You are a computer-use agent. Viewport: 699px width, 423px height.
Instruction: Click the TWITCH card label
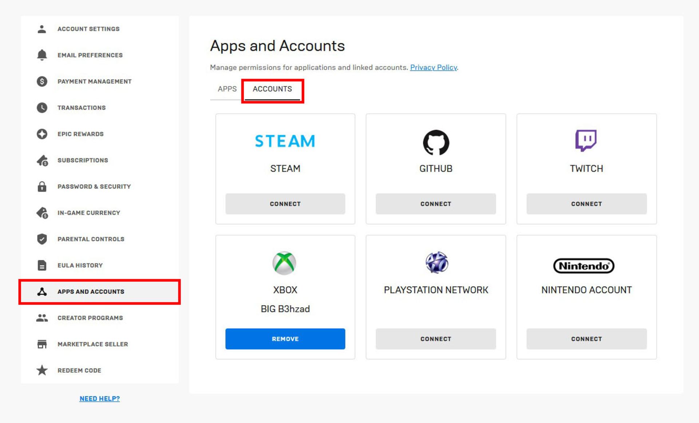pos(587,169)
